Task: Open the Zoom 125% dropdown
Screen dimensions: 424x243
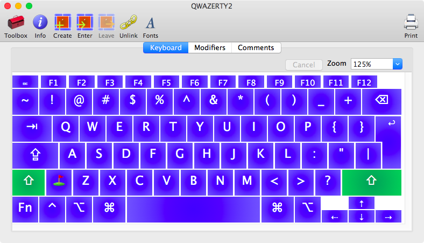Action: point(377,64)
